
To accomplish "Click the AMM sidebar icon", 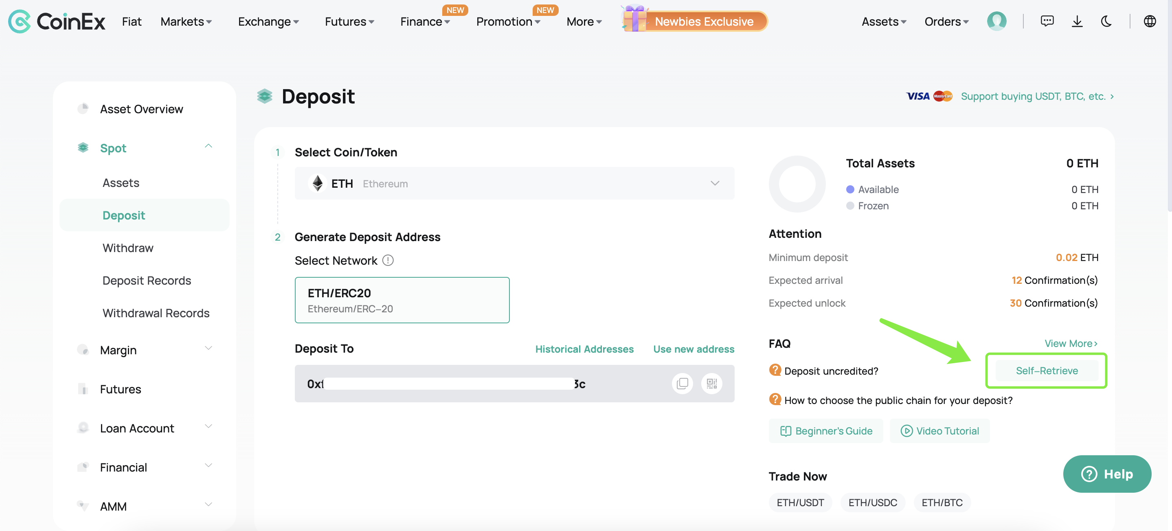I will click(x=83, y=505).
